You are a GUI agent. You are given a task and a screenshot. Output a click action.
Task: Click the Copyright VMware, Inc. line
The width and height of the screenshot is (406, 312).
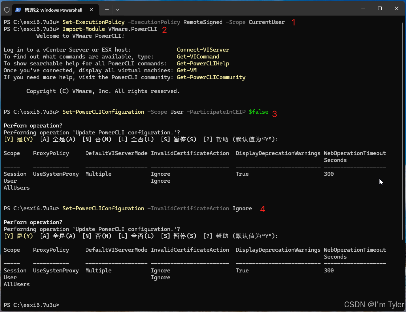tap(103, 91)
